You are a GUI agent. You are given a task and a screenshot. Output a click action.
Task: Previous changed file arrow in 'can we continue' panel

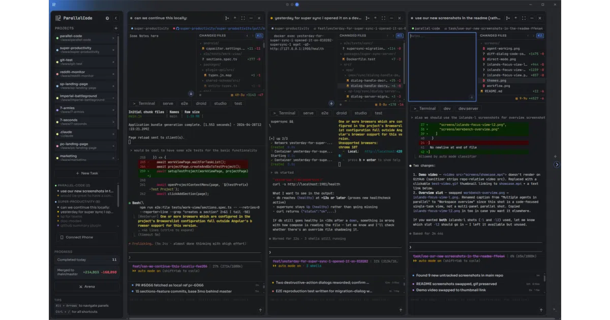247,36
